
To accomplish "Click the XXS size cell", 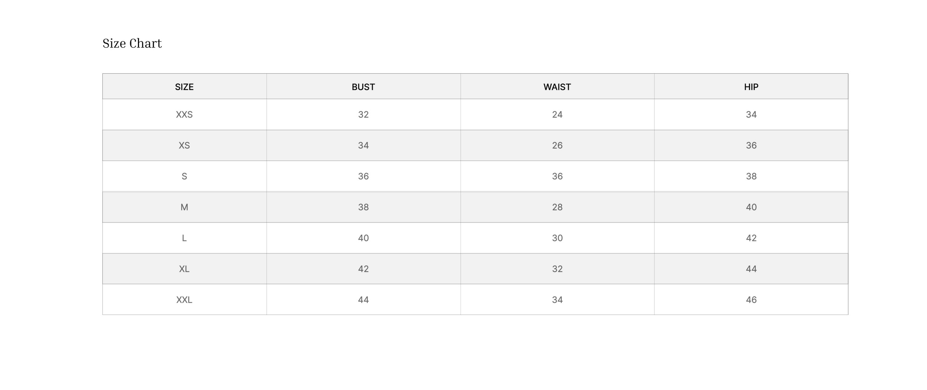I will point(184,114).
